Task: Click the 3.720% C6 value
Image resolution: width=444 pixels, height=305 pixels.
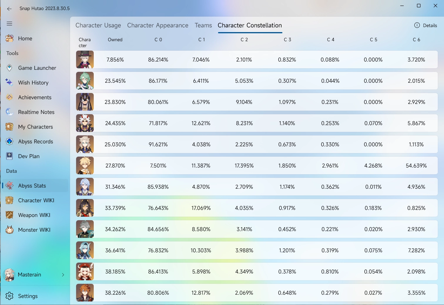Action: click(x=416, y=60)
